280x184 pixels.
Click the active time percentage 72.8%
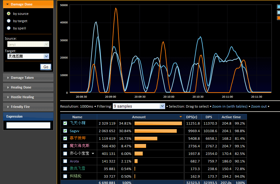[x=240, y=169]
